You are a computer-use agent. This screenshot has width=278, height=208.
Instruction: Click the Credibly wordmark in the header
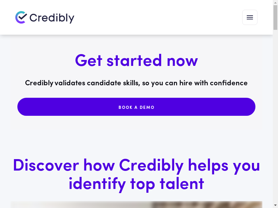click(x=52, y=18)
